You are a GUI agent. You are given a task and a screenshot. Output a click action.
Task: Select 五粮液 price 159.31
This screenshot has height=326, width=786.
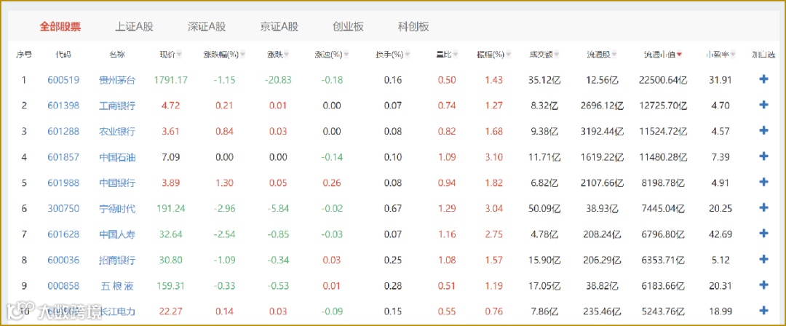click(171, 285)
